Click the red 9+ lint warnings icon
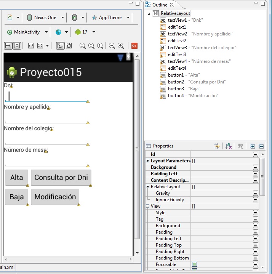The image size is (272, 274). 134,46
